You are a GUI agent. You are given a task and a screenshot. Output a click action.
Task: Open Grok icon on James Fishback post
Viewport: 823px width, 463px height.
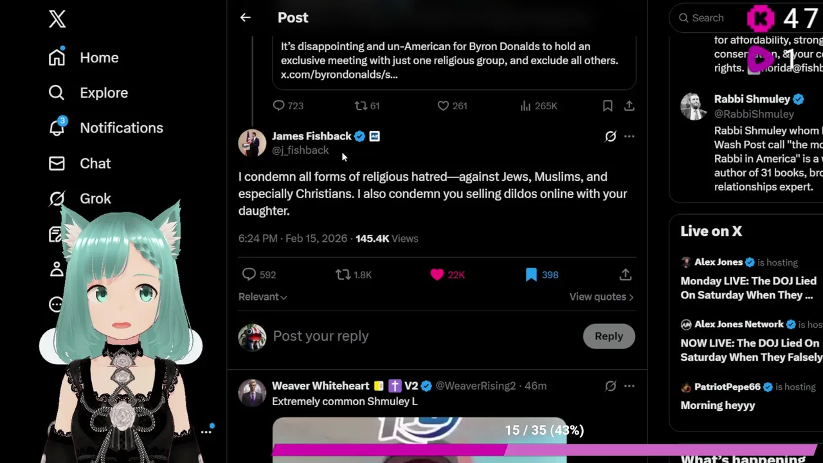click(610, 136)
